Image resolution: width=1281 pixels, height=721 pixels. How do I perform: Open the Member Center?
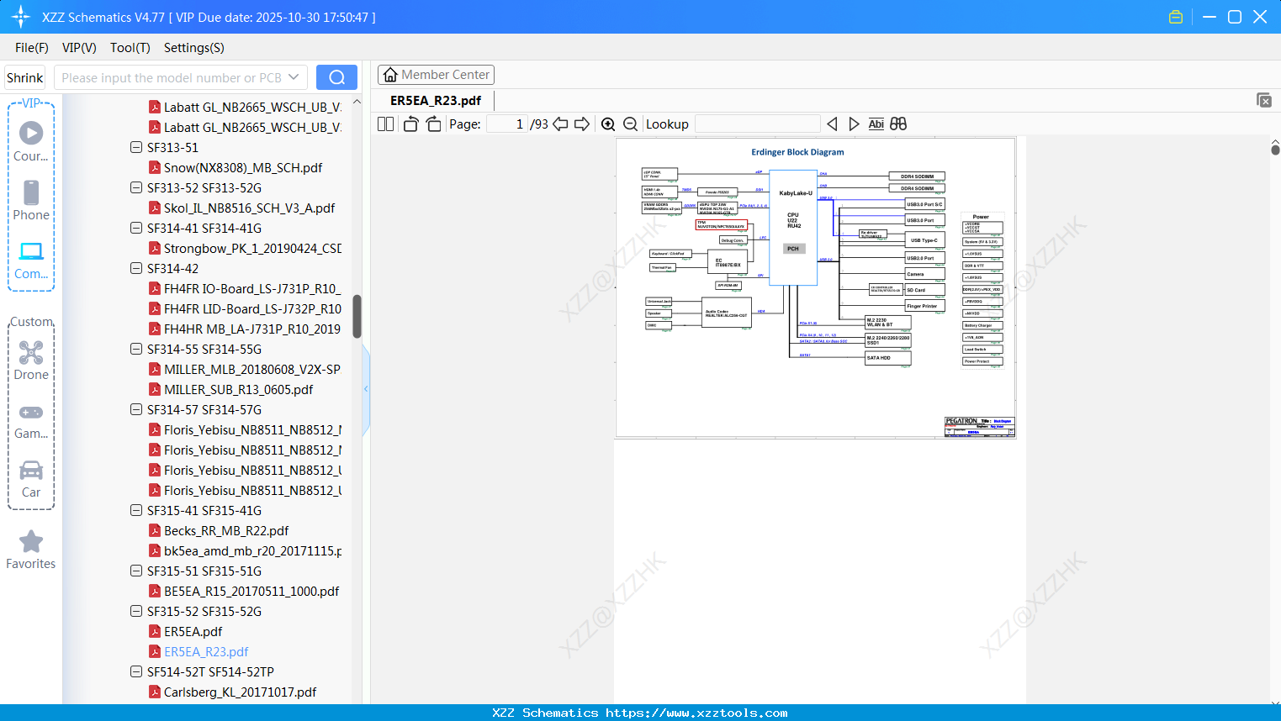point(436,75)
